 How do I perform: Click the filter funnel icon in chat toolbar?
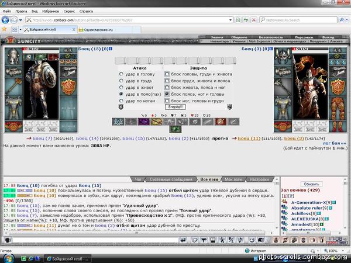[204, 240]
